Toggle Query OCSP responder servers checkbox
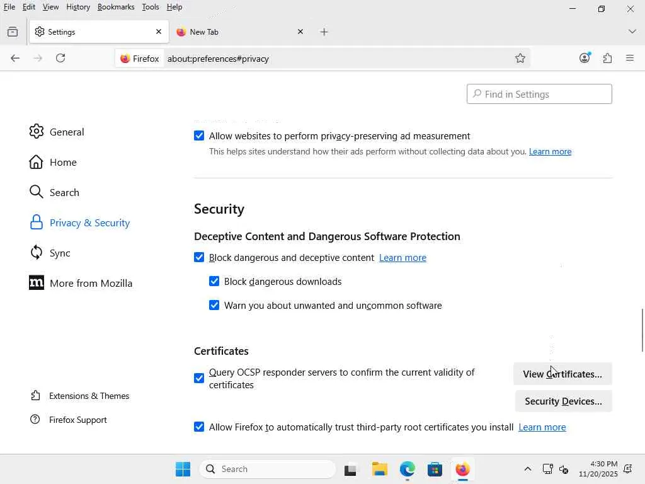Screen dimensions: 645x484 [x=199, y=378]
